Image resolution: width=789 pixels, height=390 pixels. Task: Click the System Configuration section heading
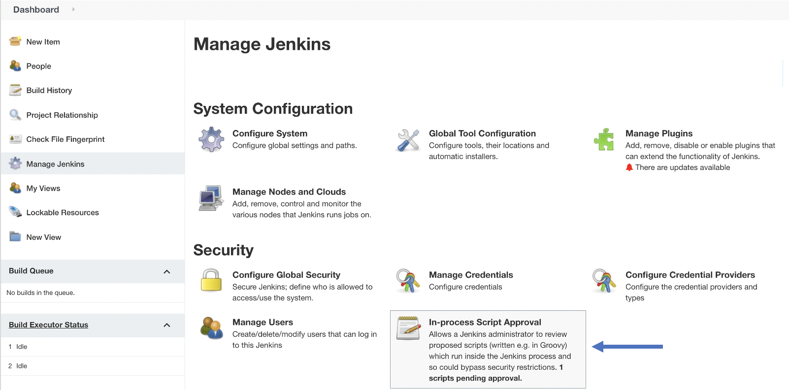point(273,109)
